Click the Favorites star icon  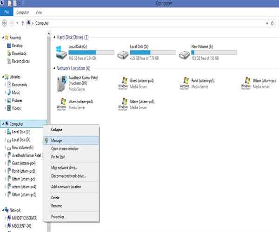(x=7, y=38)
